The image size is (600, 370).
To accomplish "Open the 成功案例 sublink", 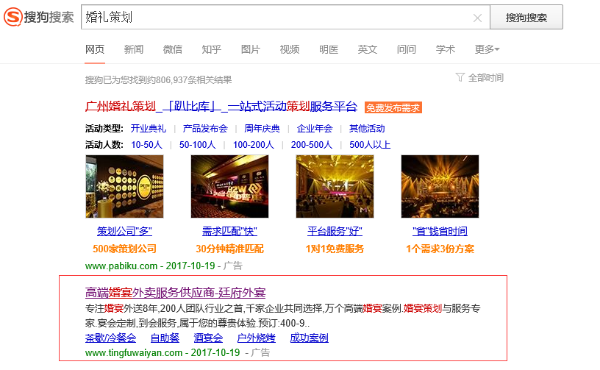I will coord(309,338).
